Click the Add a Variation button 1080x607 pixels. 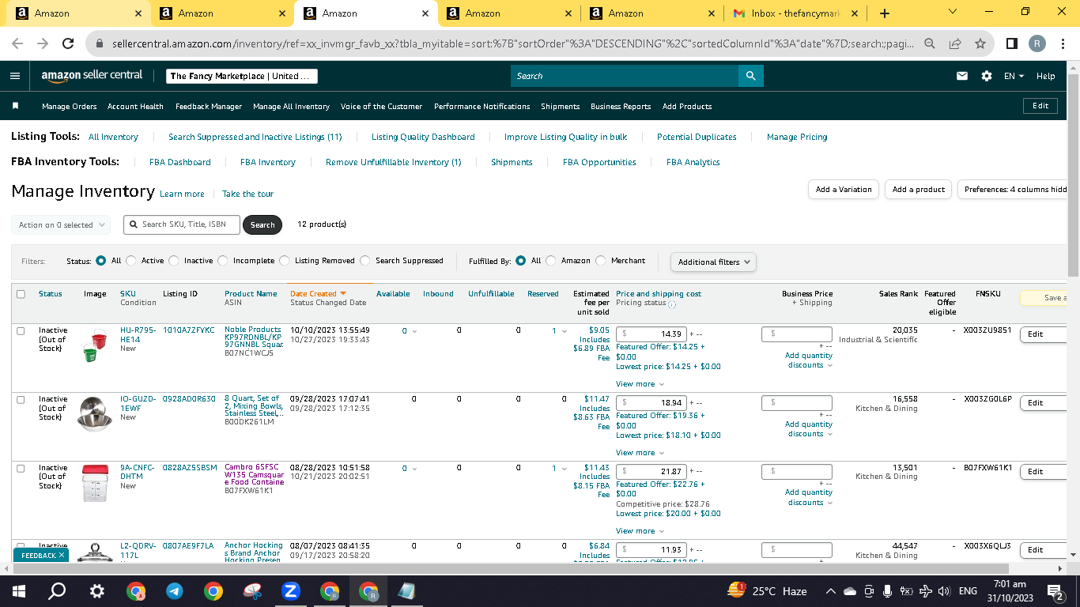pos(844,190)
